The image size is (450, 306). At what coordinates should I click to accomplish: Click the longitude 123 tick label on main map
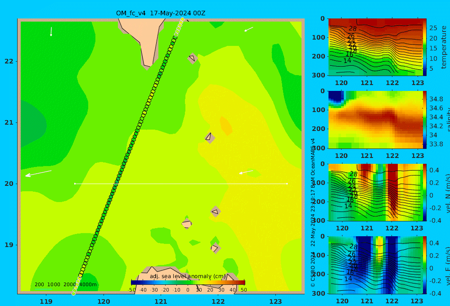coord(276,301)
